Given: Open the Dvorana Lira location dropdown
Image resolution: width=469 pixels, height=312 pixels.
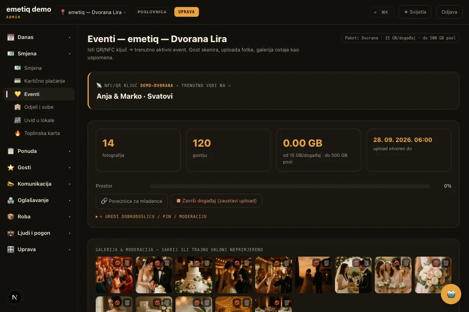Looking at the screenshot, I should (x=93, y=12).
